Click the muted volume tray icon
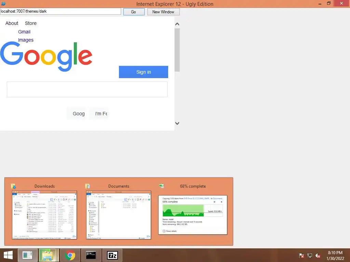Screen dimensions: 350x262 [318, 256]
